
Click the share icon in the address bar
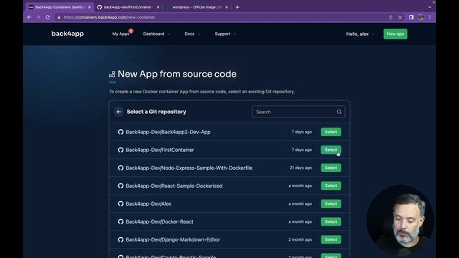tap(390, 17)
